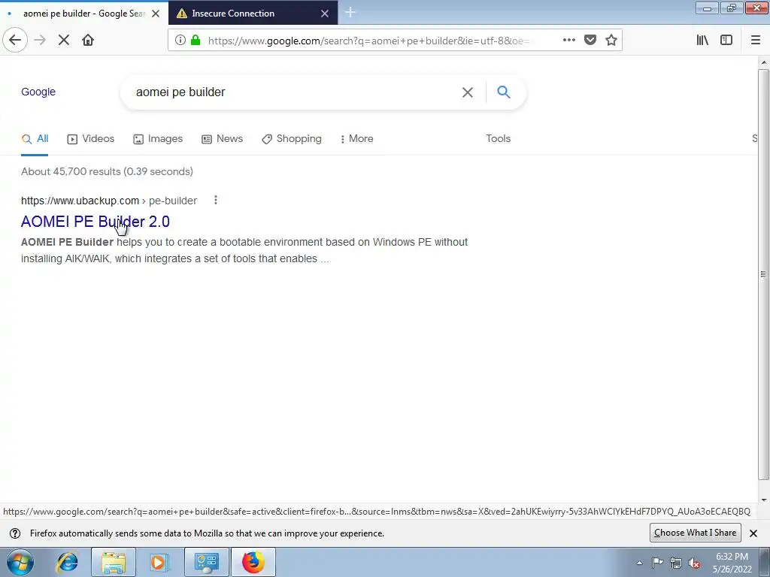This screenshot has height=577, width=770.
Task: Expand the More search filters menu
Action: (x=356, y=139)
